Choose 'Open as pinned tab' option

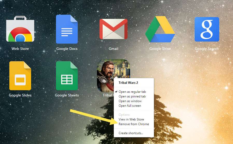[132, 96]
